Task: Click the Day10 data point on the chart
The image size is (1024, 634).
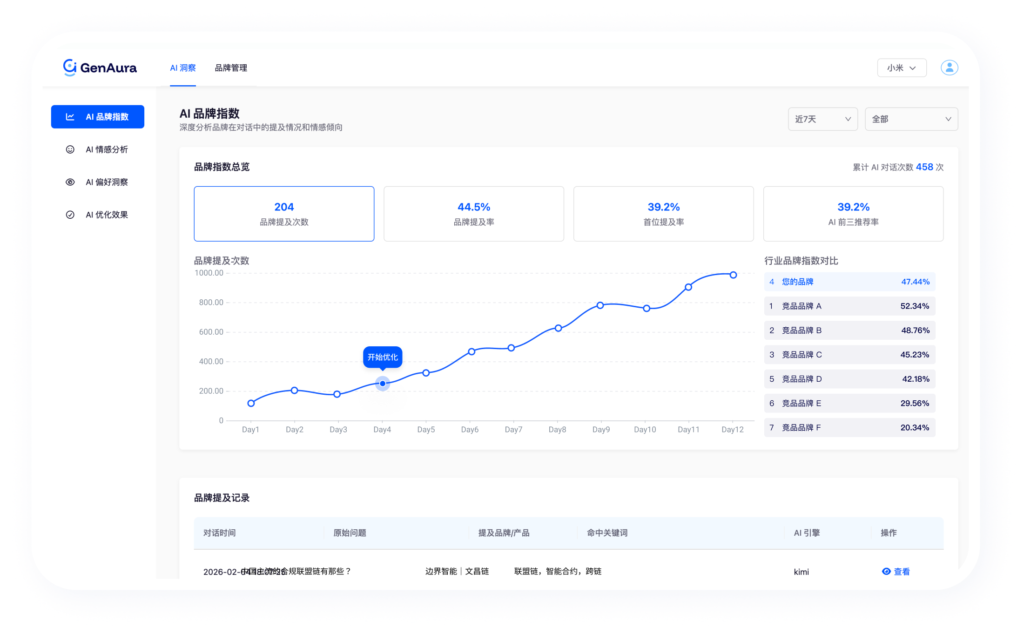Action: 647,308
